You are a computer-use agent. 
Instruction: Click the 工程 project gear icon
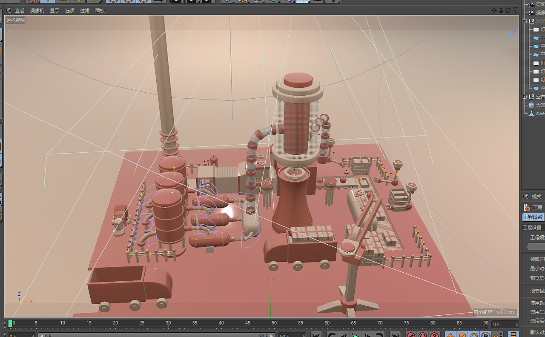point(527,207)
